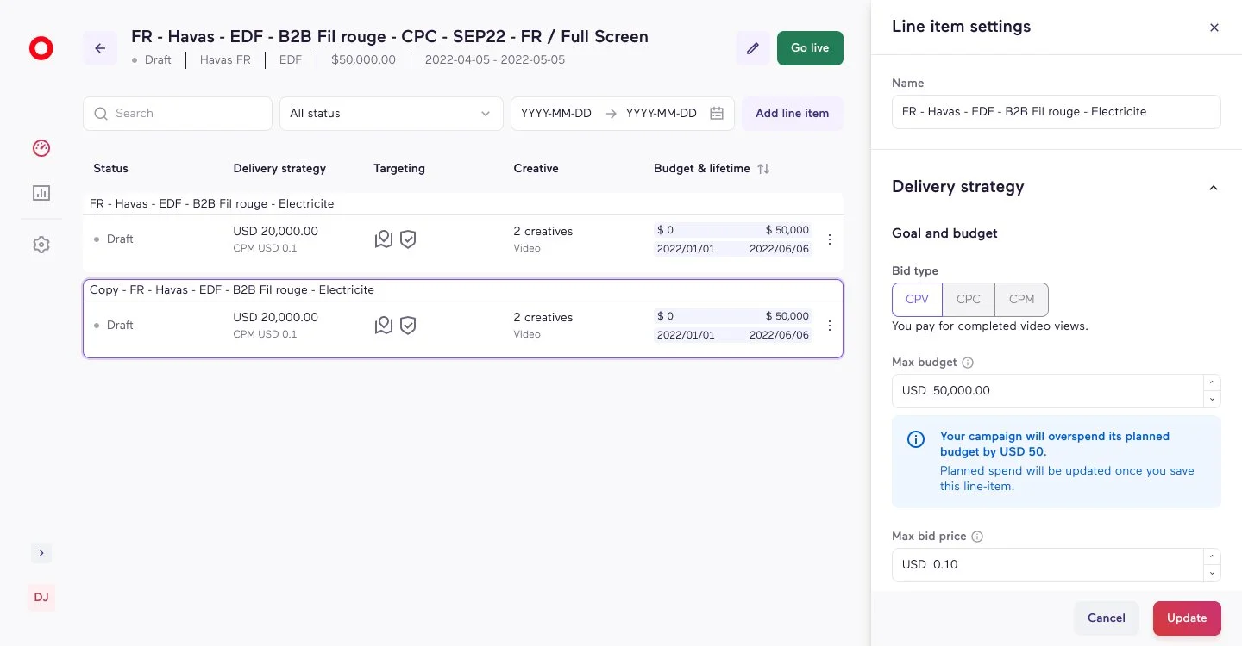Click the red circle logo in the sidebar
The width and height of the screenshot is (1242, 646).
coord(41,48)
